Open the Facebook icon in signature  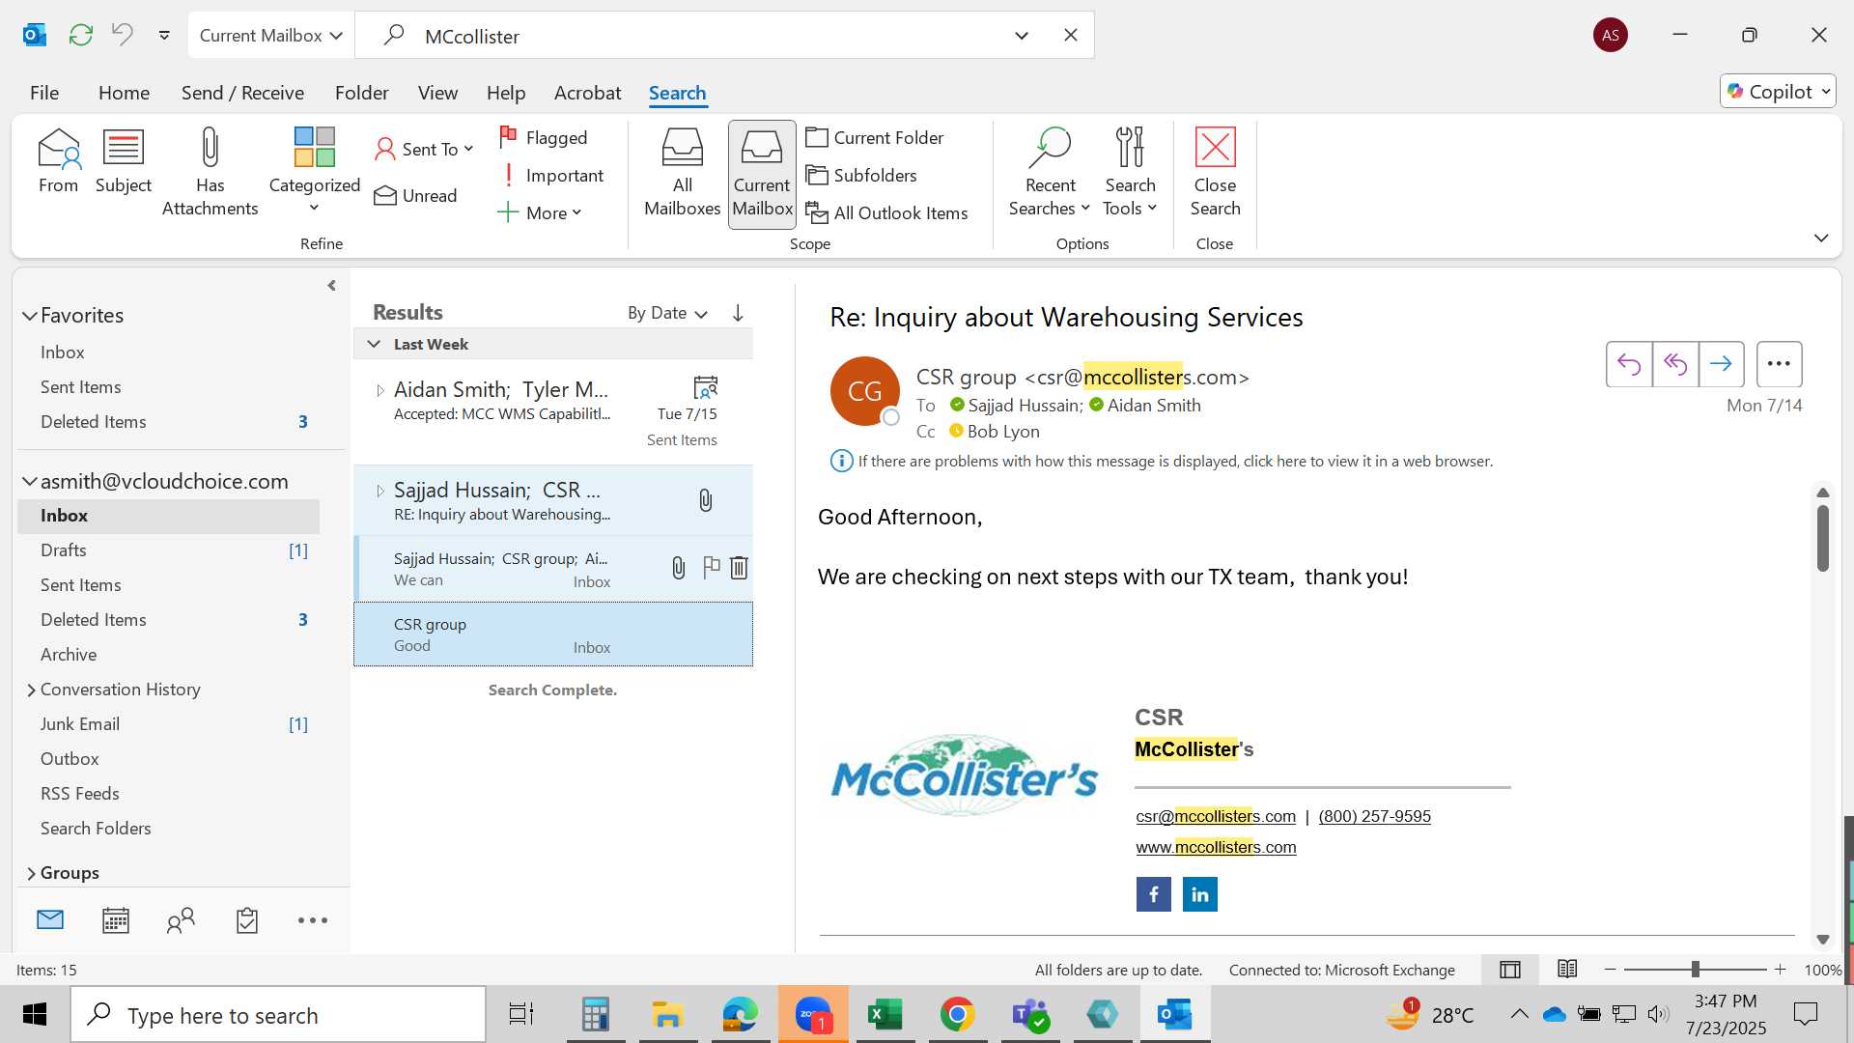point(1153,894)
